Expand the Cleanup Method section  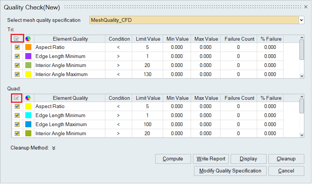pyautogui.click(x=54, y=148)
